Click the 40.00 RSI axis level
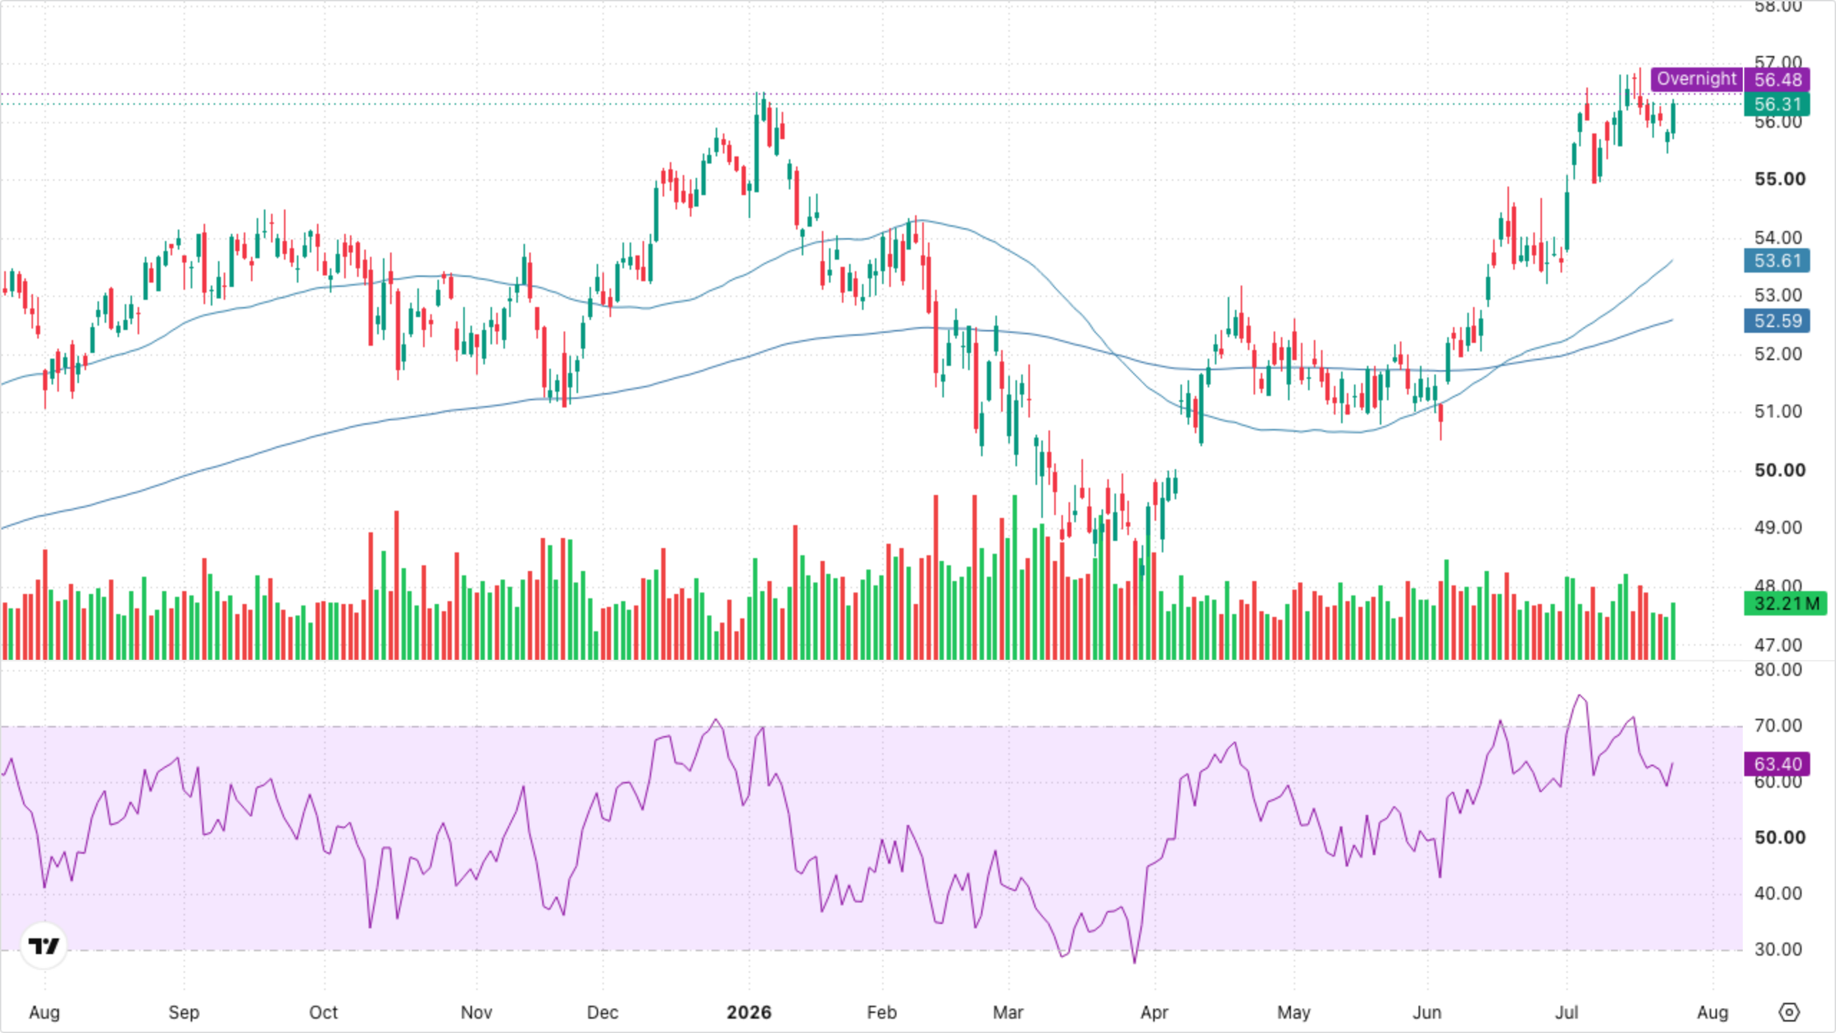This screenshot has height=1033, width=1836. [1778, 893]
